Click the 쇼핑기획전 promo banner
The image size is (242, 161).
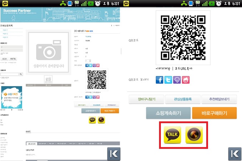12,97
